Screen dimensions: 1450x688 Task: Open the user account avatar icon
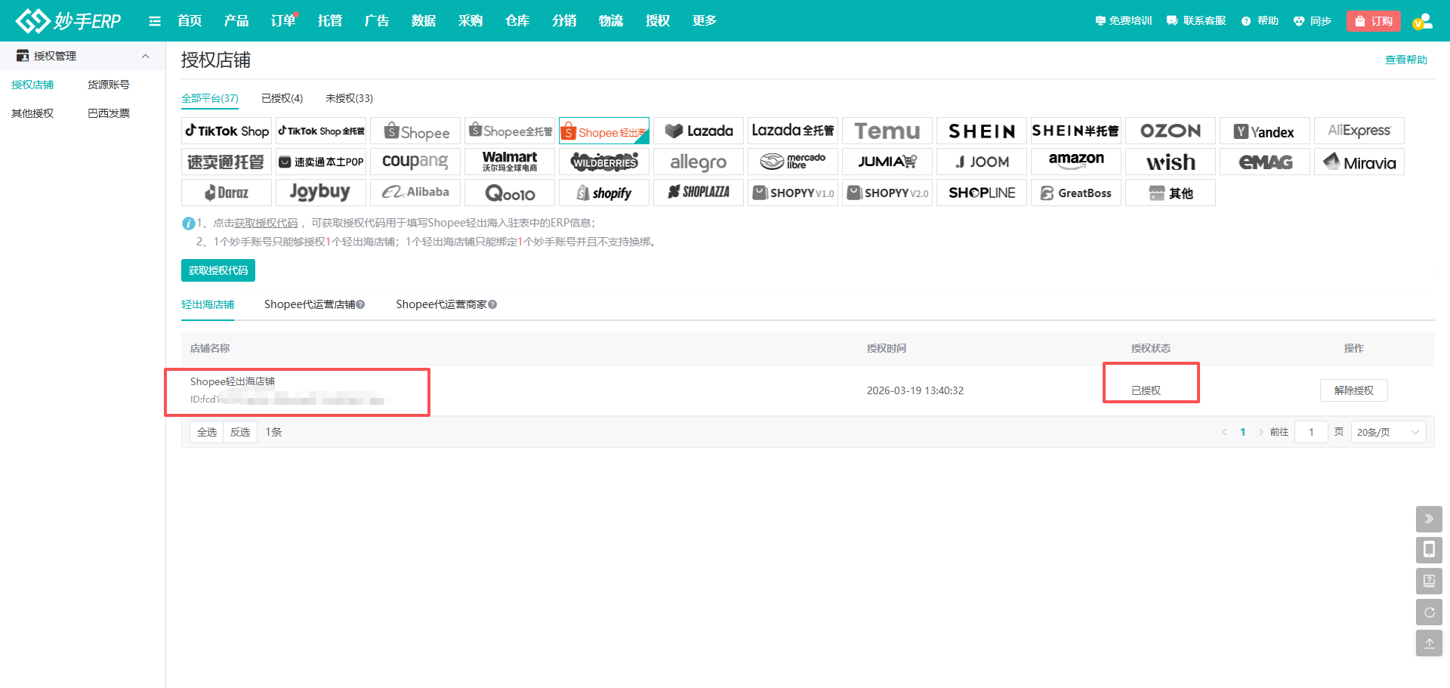tap(1423, 21)
